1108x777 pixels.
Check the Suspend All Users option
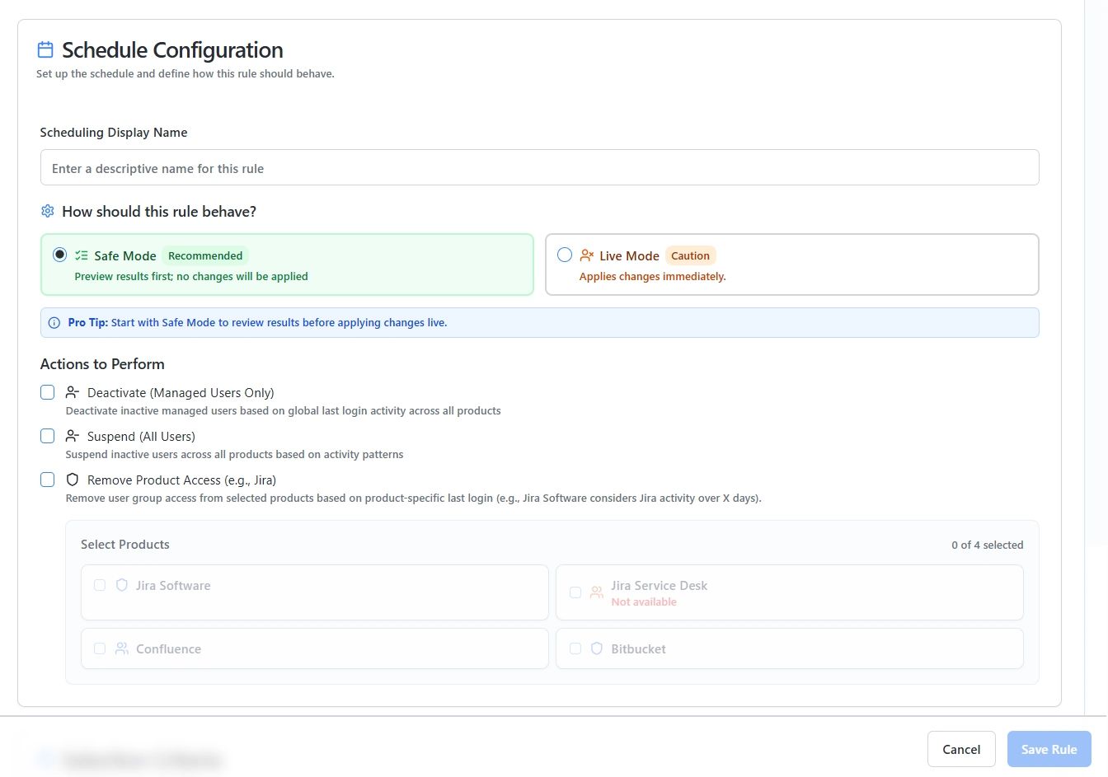coord(47,435)
